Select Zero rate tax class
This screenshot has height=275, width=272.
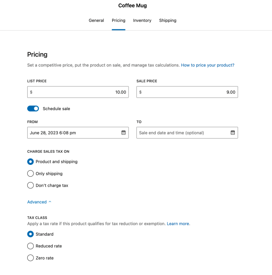pyautogui.click(x=31, y=258)
